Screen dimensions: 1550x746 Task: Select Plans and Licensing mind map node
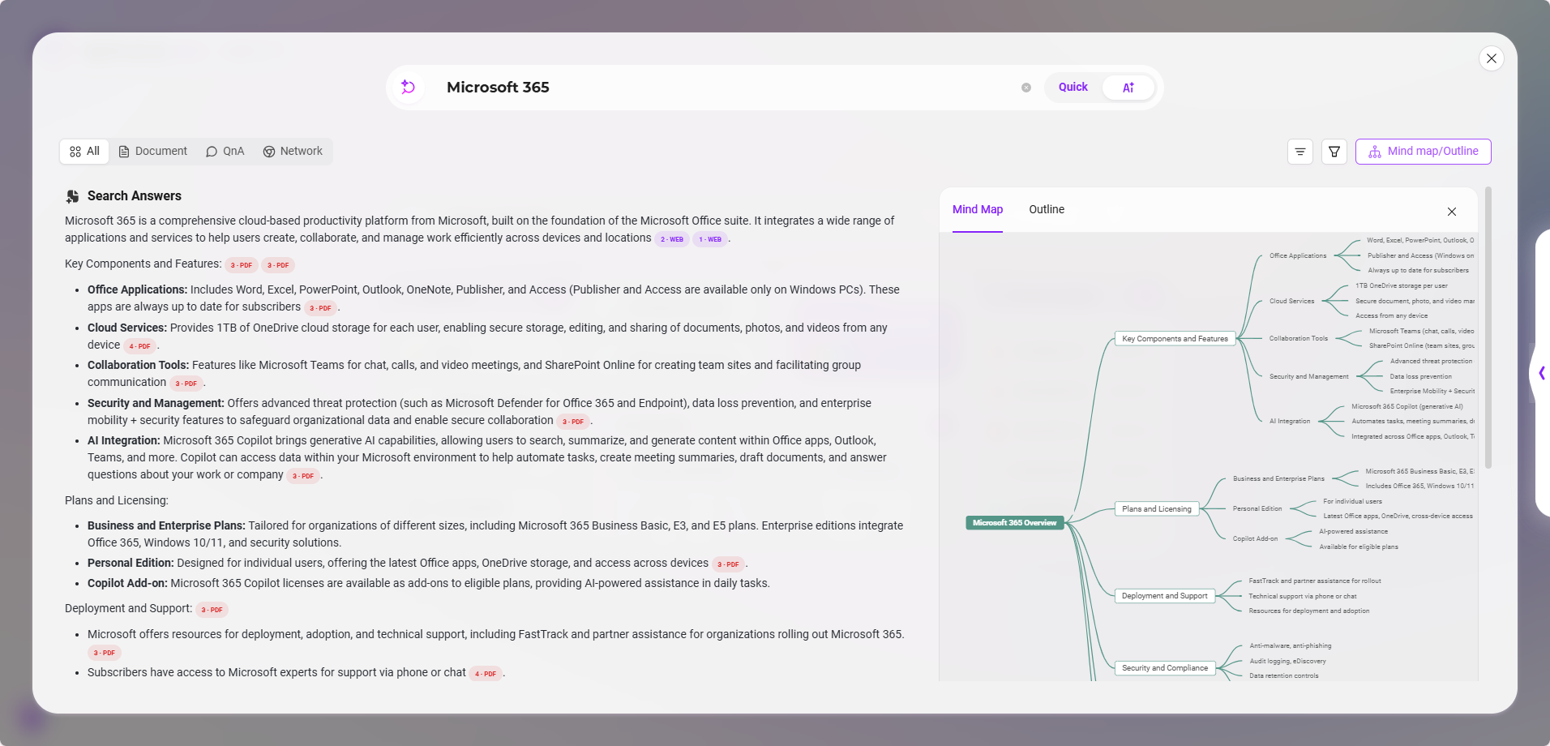tap(1156, 509)
